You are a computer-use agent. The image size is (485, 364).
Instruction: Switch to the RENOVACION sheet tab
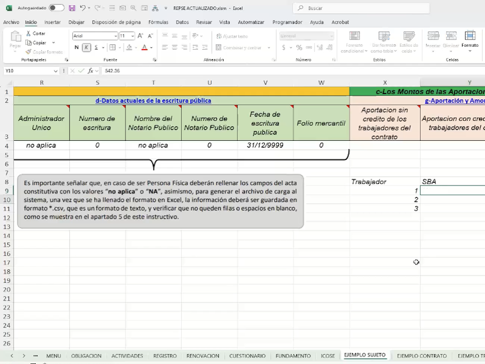coord(202,356)
